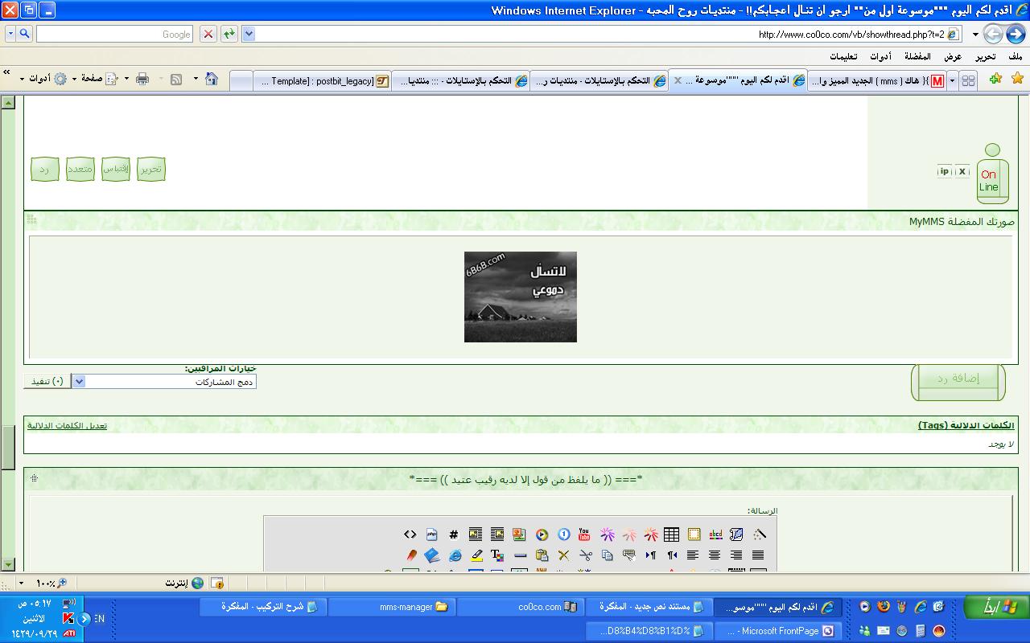Click the إضافة رد reply button
This screenshot has height=643, width=1030.
[x=958, y=379]
